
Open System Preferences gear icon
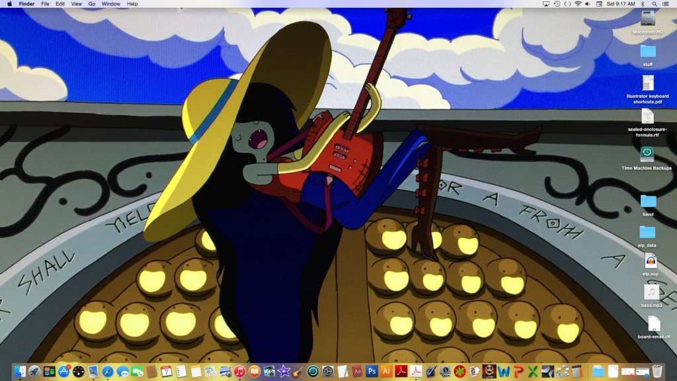(x=328, y=372)
